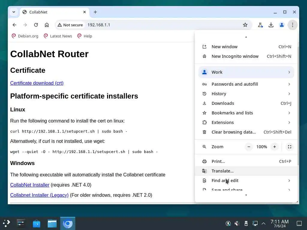Click the wget setupcert.sh command text
307x230 pixels.
(84, 152)
